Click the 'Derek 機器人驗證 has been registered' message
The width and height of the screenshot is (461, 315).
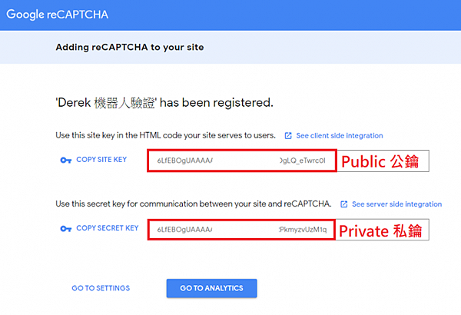point(164,101)
